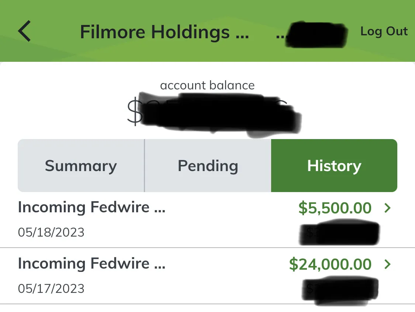Open the Pending tab
Image resolution: width=415 pixels, height=312 pixels.
[208, 166]
